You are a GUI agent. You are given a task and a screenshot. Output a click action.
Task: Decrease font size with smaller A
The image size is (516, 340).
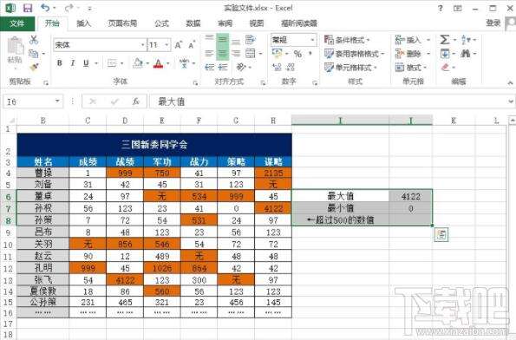pos(192,45)
